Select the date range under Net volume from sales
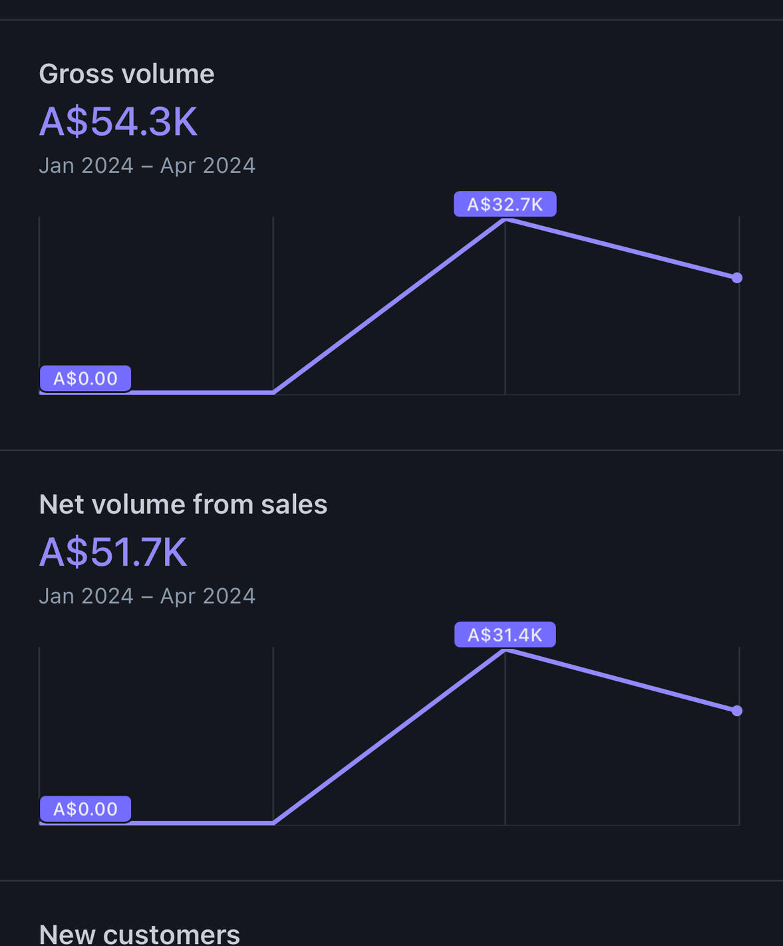Screen dimensions: 783x946 147,596
